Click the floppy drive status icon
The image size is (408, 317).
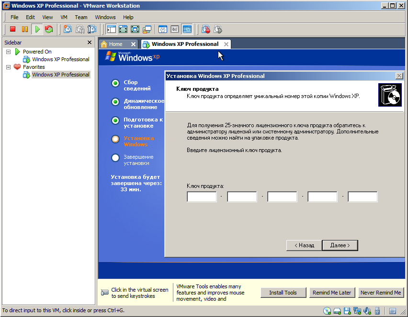347,311
